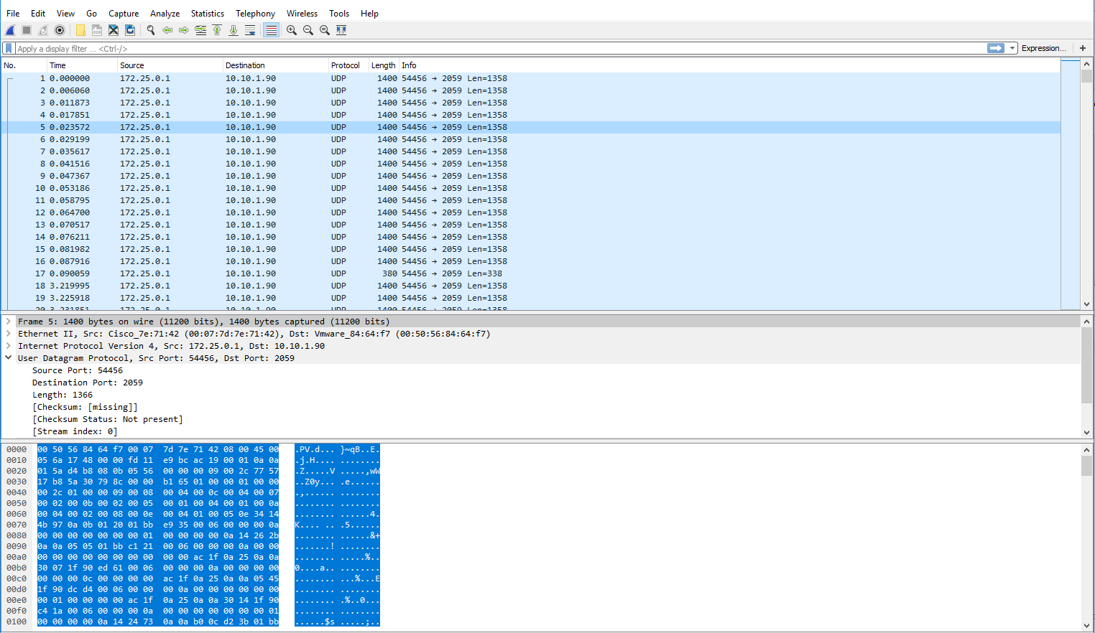Sort by the Protocol column header

(348, 65)
